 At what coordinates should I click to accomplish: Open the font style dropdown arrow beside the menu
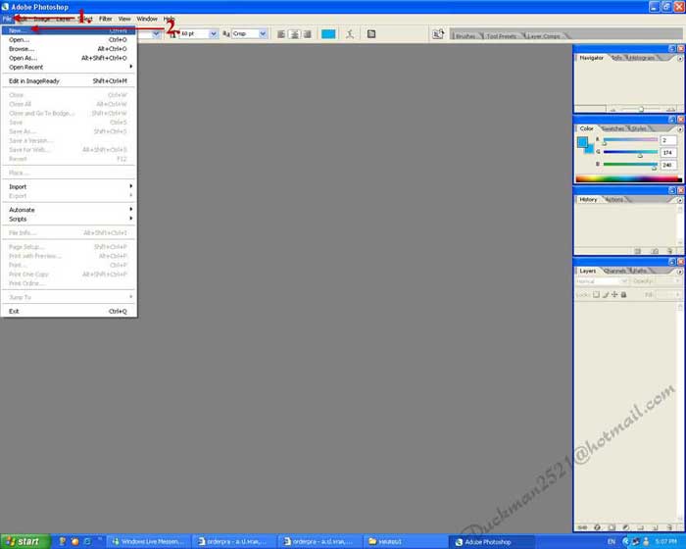pyautogui.click(x=156, y=34)
